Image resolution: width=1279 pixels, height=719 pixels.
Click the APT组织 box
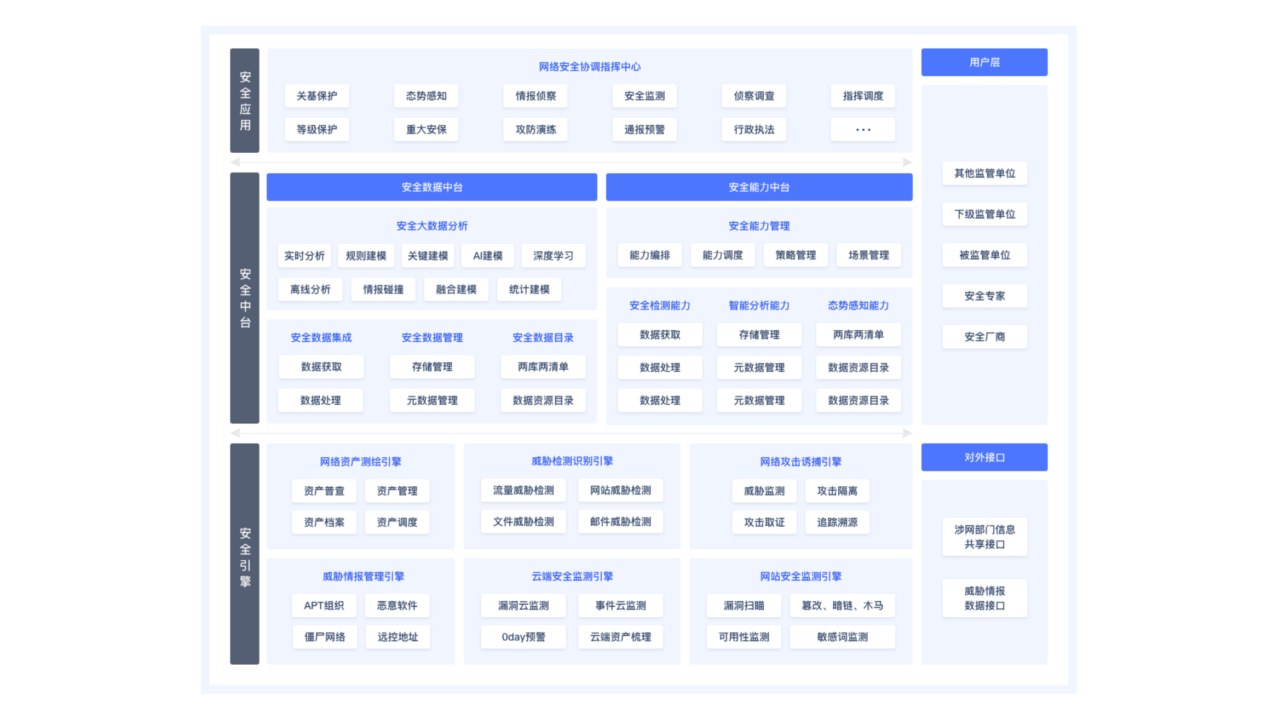pos(324,606)
